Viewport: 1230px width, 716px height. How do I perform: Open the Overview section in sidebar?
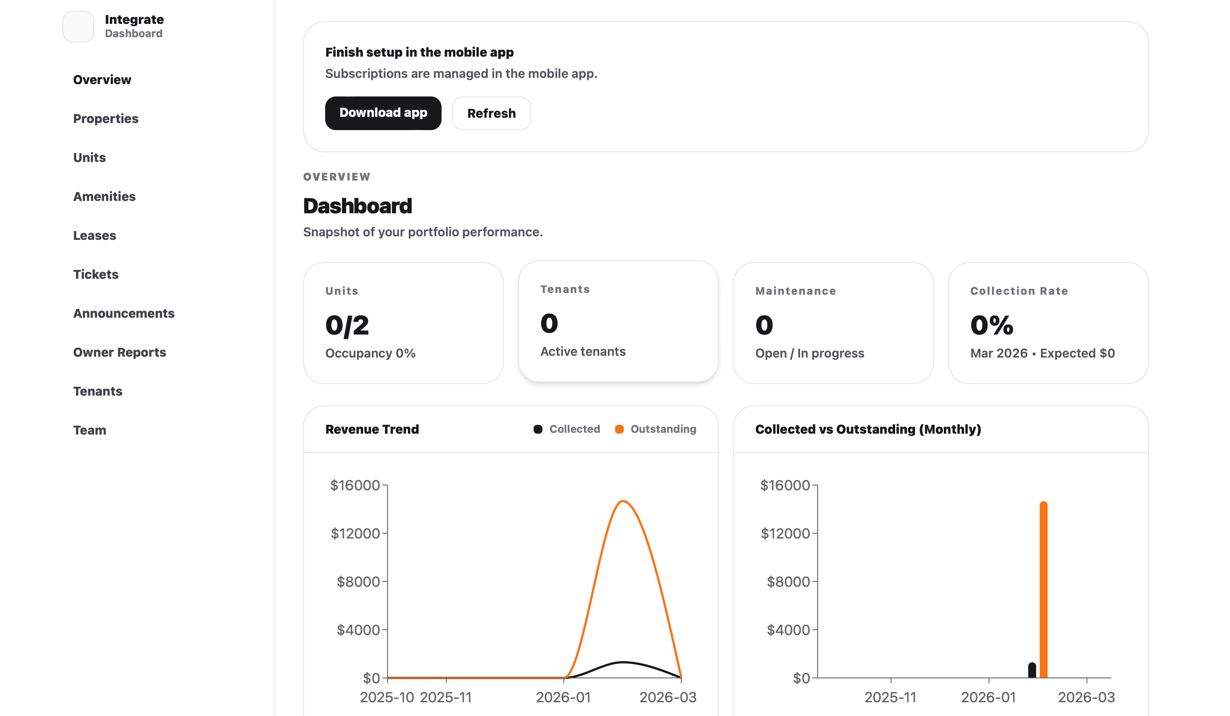pos(102,80)
